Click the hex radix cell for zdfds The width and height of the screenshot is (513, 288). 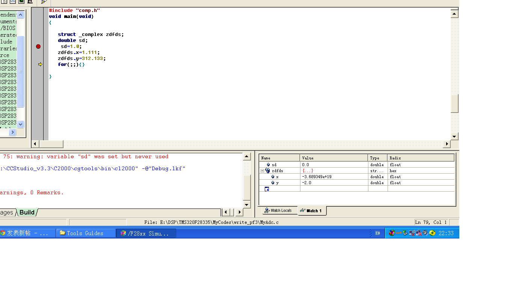[x=421, y=171]
